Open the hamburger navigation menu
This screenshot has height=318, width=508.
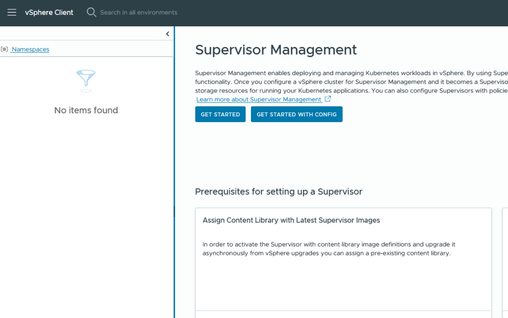[12, 12]
